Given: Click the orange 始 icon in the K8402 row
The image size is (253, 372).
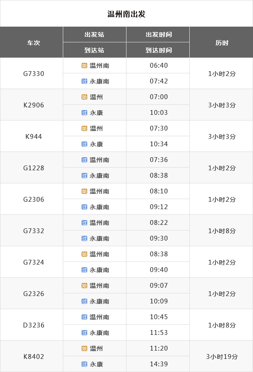Looking at the screenshot, I should point(85,348).
